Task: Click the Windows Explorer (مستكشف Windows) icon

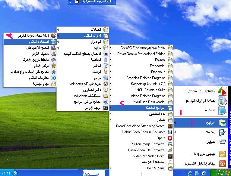Action: click(106, 96)
